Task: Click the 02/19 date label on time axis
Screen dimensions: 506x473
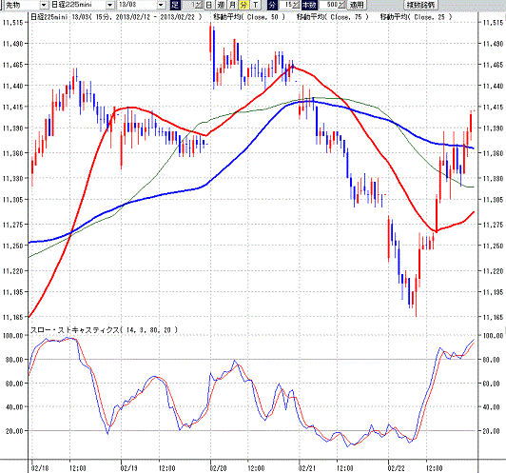Action: tap(129, 468)
